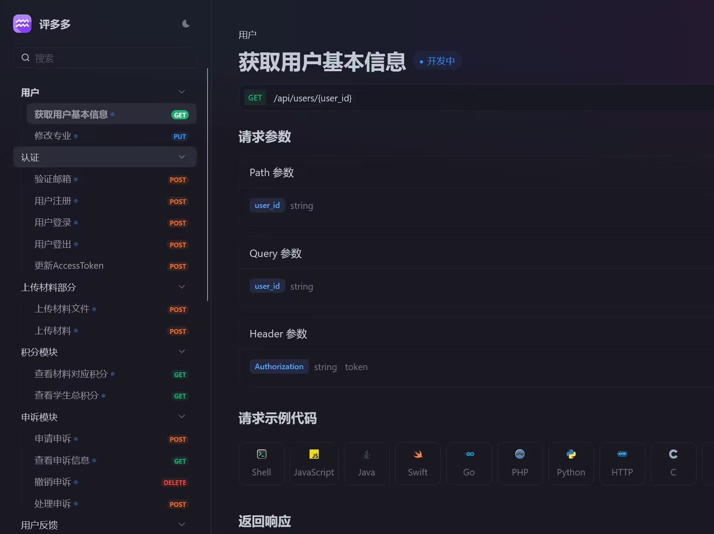Select the Go code sample tab

(469, 463)
